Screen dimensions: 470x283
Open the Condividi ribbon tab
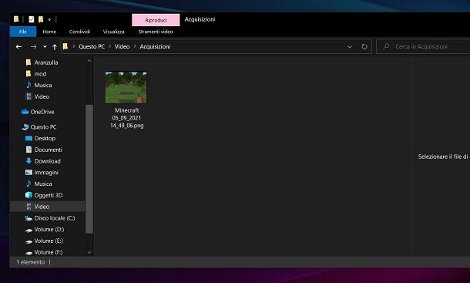pyautogui.click(x=79, y=32)
